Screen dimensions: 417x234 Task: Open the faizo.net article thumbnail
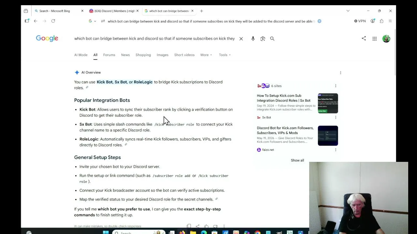tap(328, 136)
